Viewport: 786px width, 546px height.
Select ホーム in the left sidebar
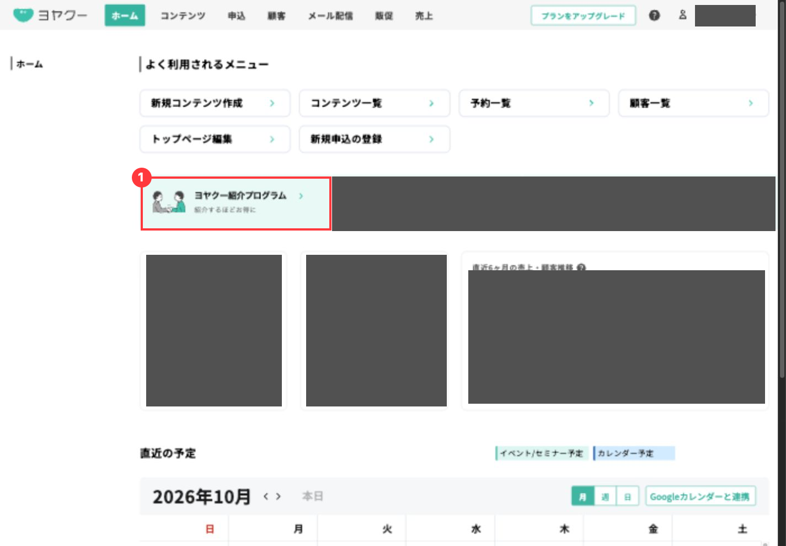29,64
